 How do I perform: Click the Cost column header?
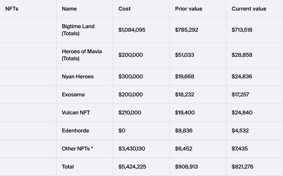pos(124,9)
